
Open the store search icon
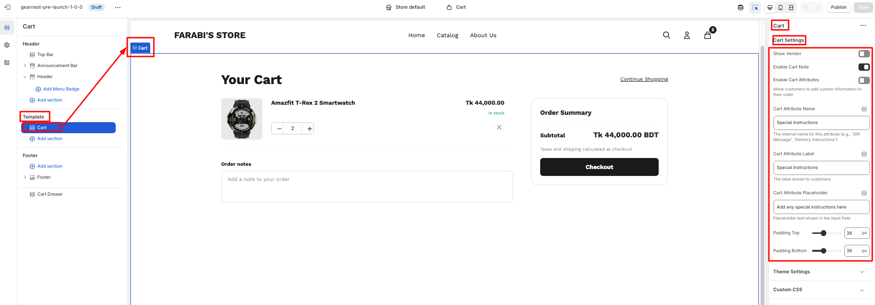666,35
